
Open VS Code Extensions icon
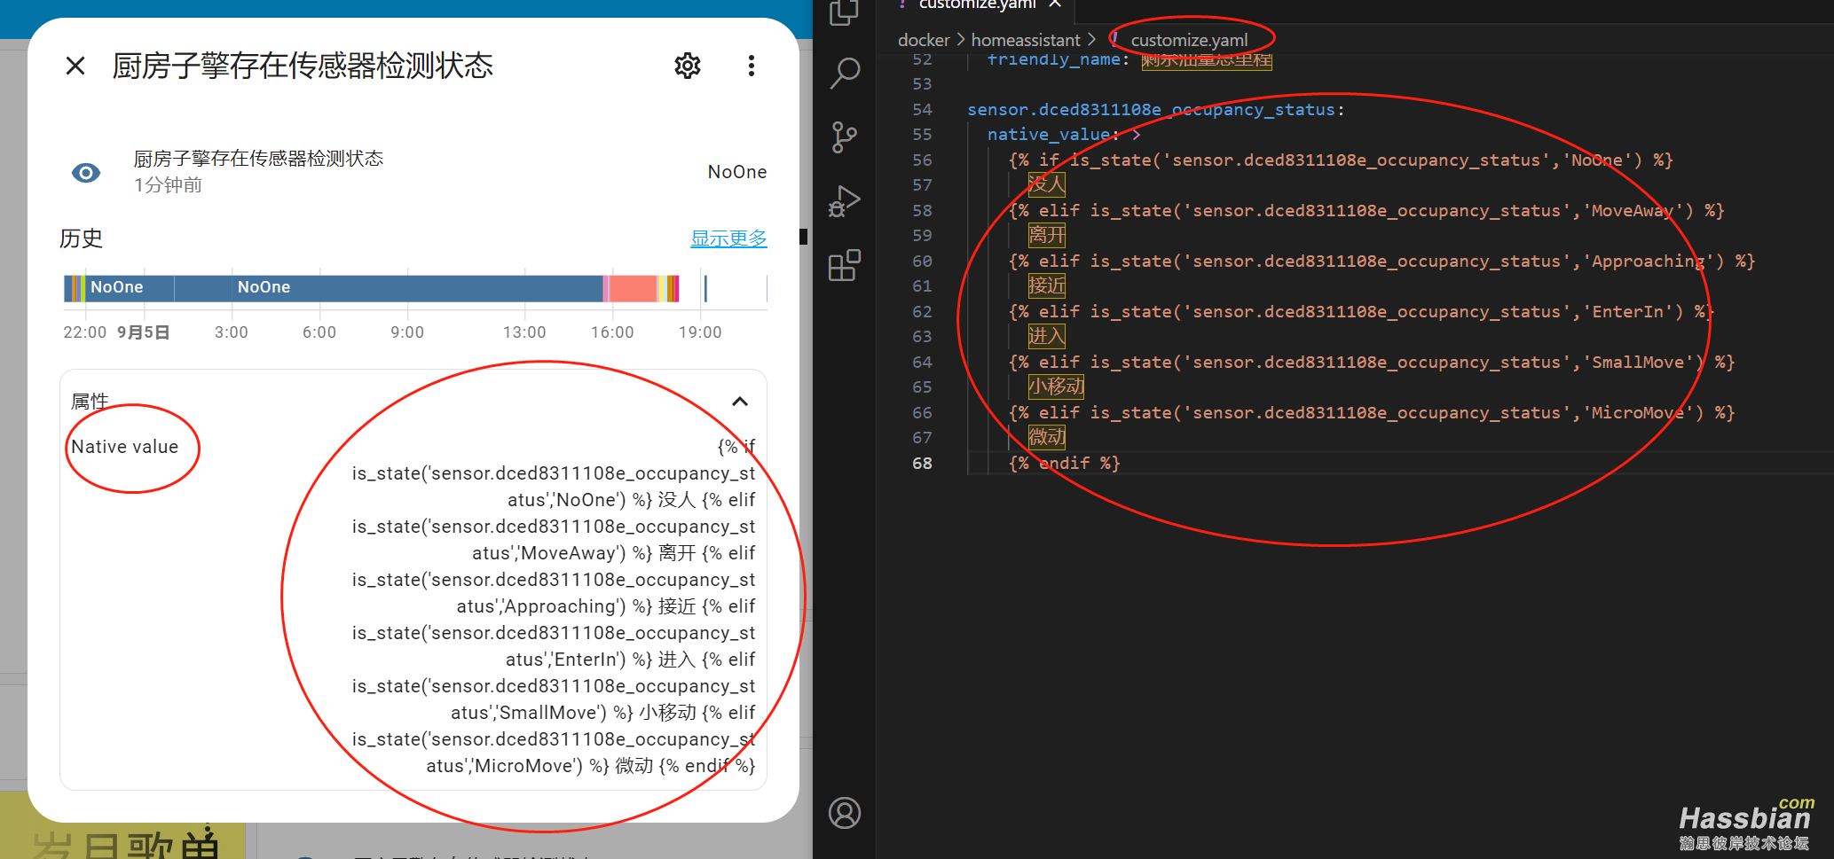pyautogui.click(x=844, y=265)
